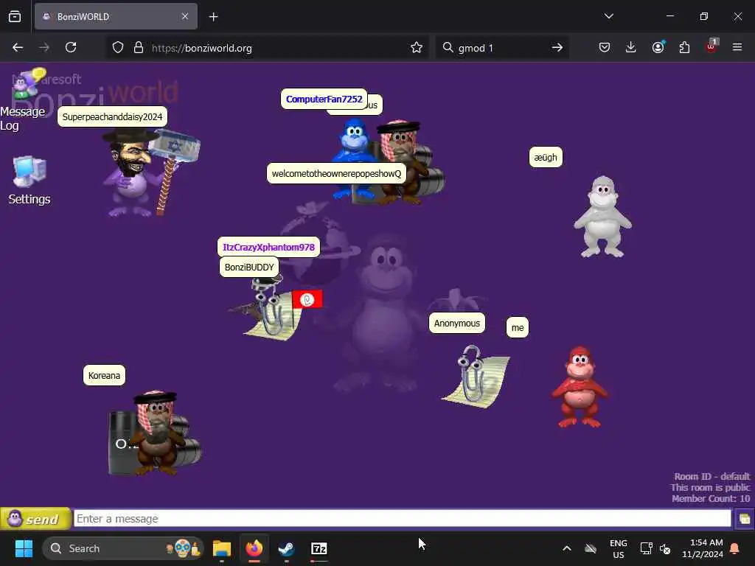Open the Settings computer icon

(29, 181)
